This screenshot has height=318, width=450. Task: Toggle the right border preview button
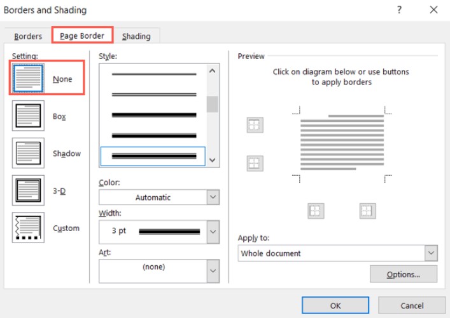pyautogui.click(x=368, y=211)
